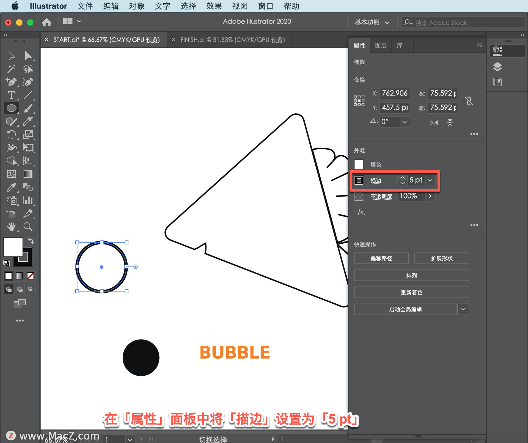Click the 启动全局编辑 button
The width and height of the screenshot is (528, 443).
click(x=405, y=309)
